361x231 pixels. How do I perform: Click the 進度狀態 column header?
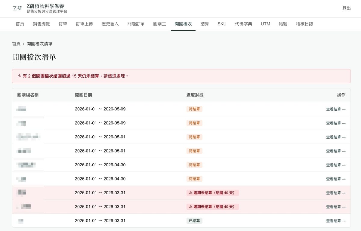coord(195,95)
